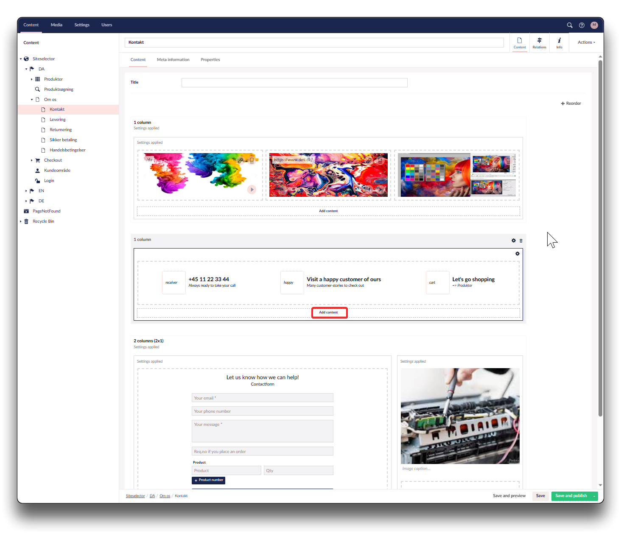Select the Produktsøgning tree node
621x534 pixels.
pyautogui.click(x=59, y=89)
